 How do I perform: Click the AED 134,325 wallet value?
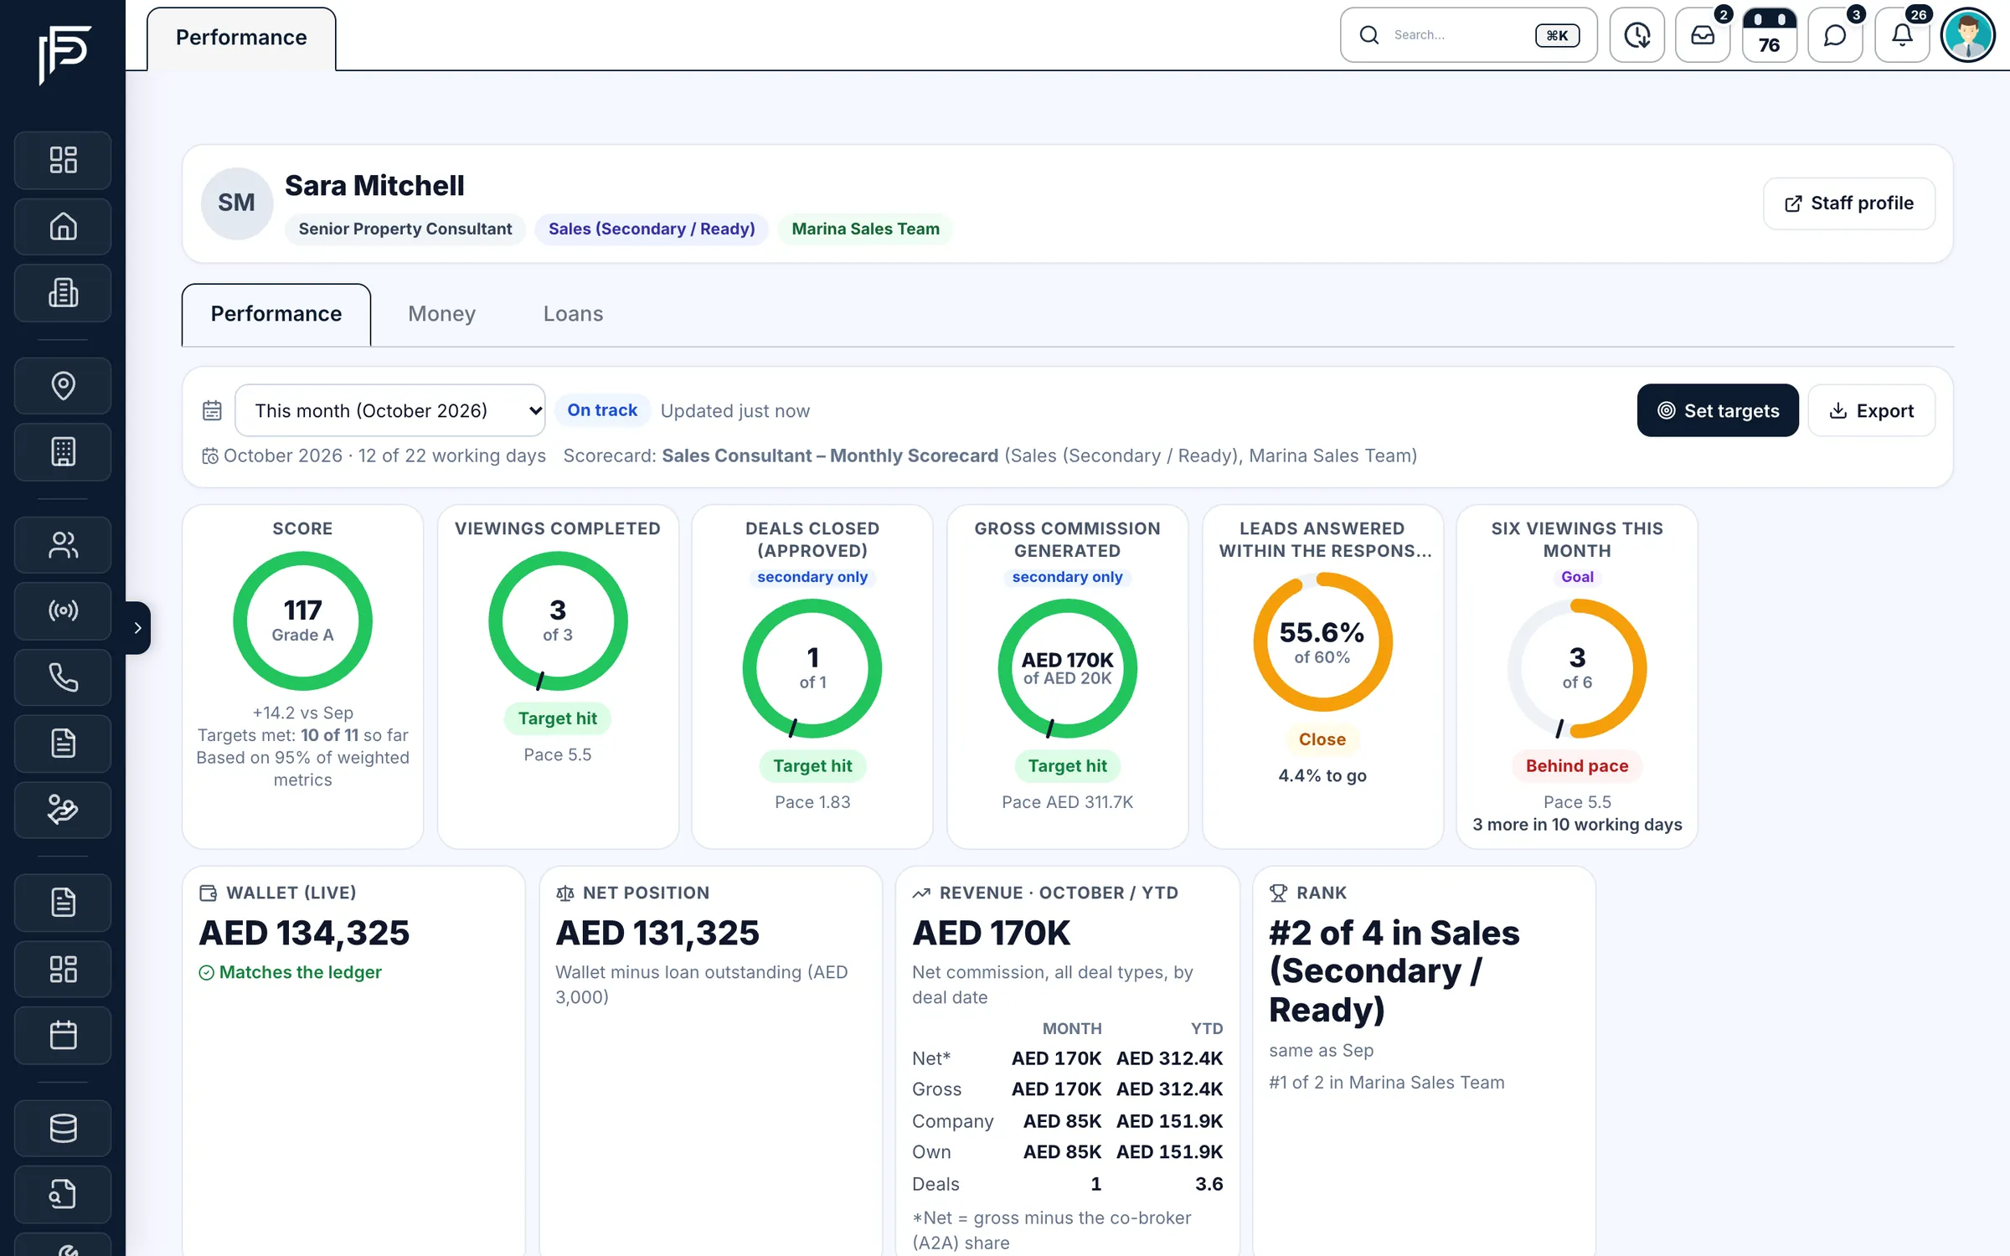304,933
